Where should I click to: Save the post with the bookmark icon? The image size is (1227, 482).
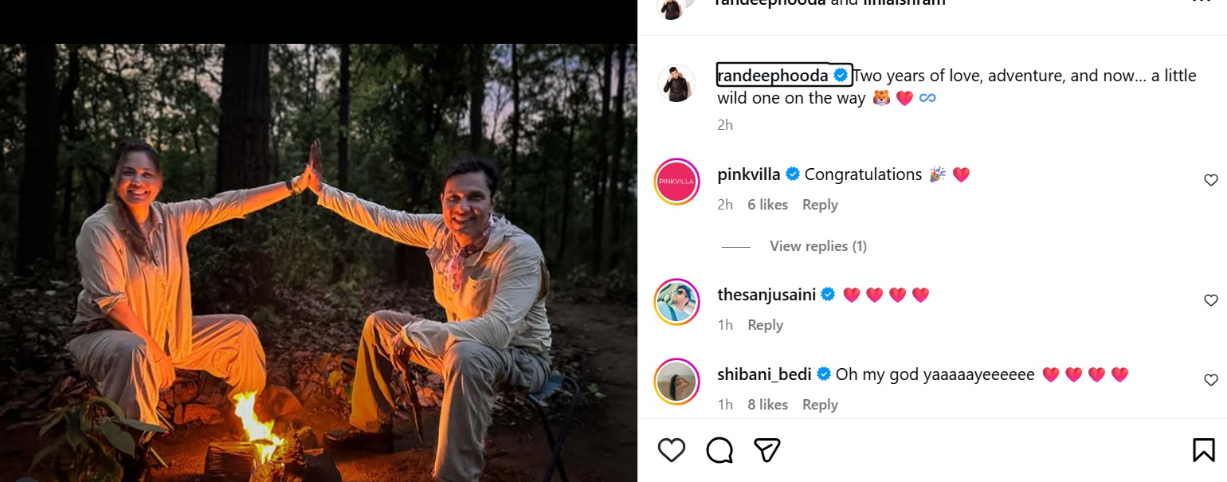1203,451
